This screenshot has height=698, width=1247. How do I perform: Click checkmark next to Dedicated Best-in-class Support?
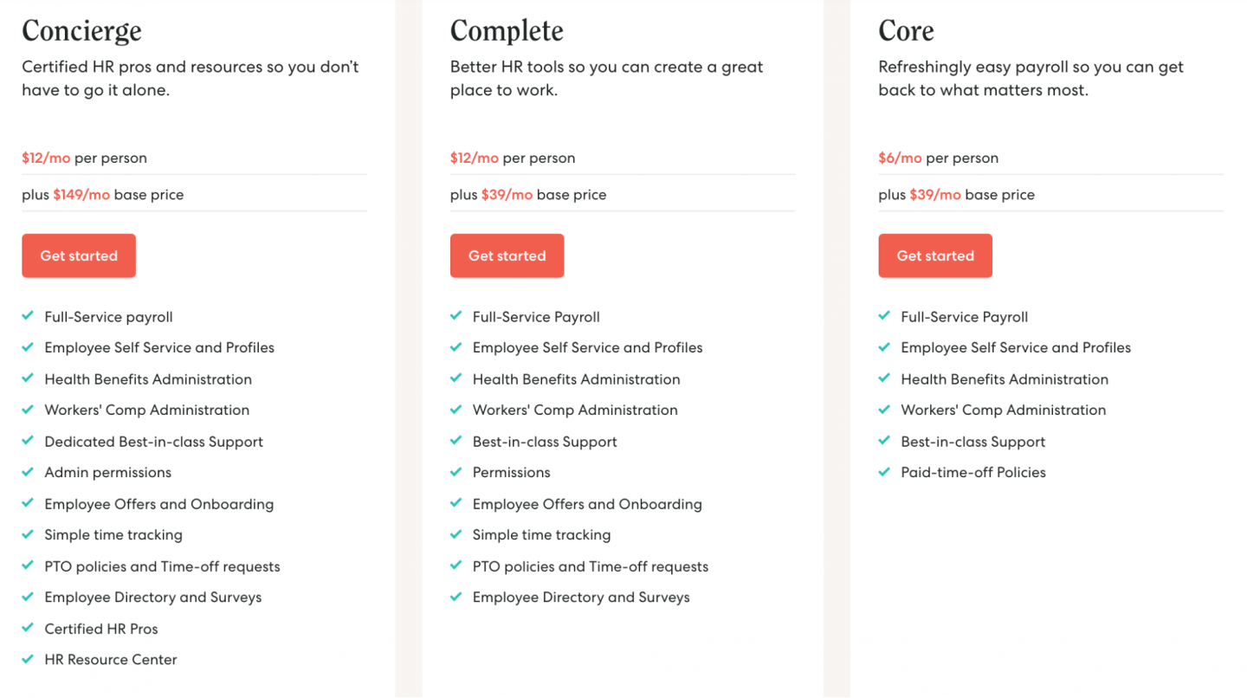click(x=28, y=441)
